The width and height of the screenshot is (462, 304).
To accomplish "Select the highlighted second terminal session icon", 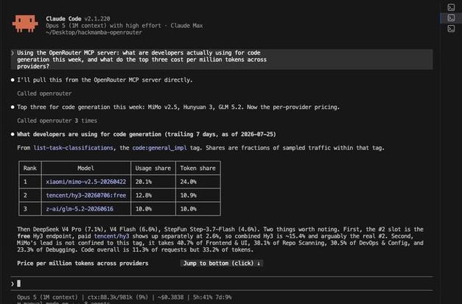I will [451, 18].
